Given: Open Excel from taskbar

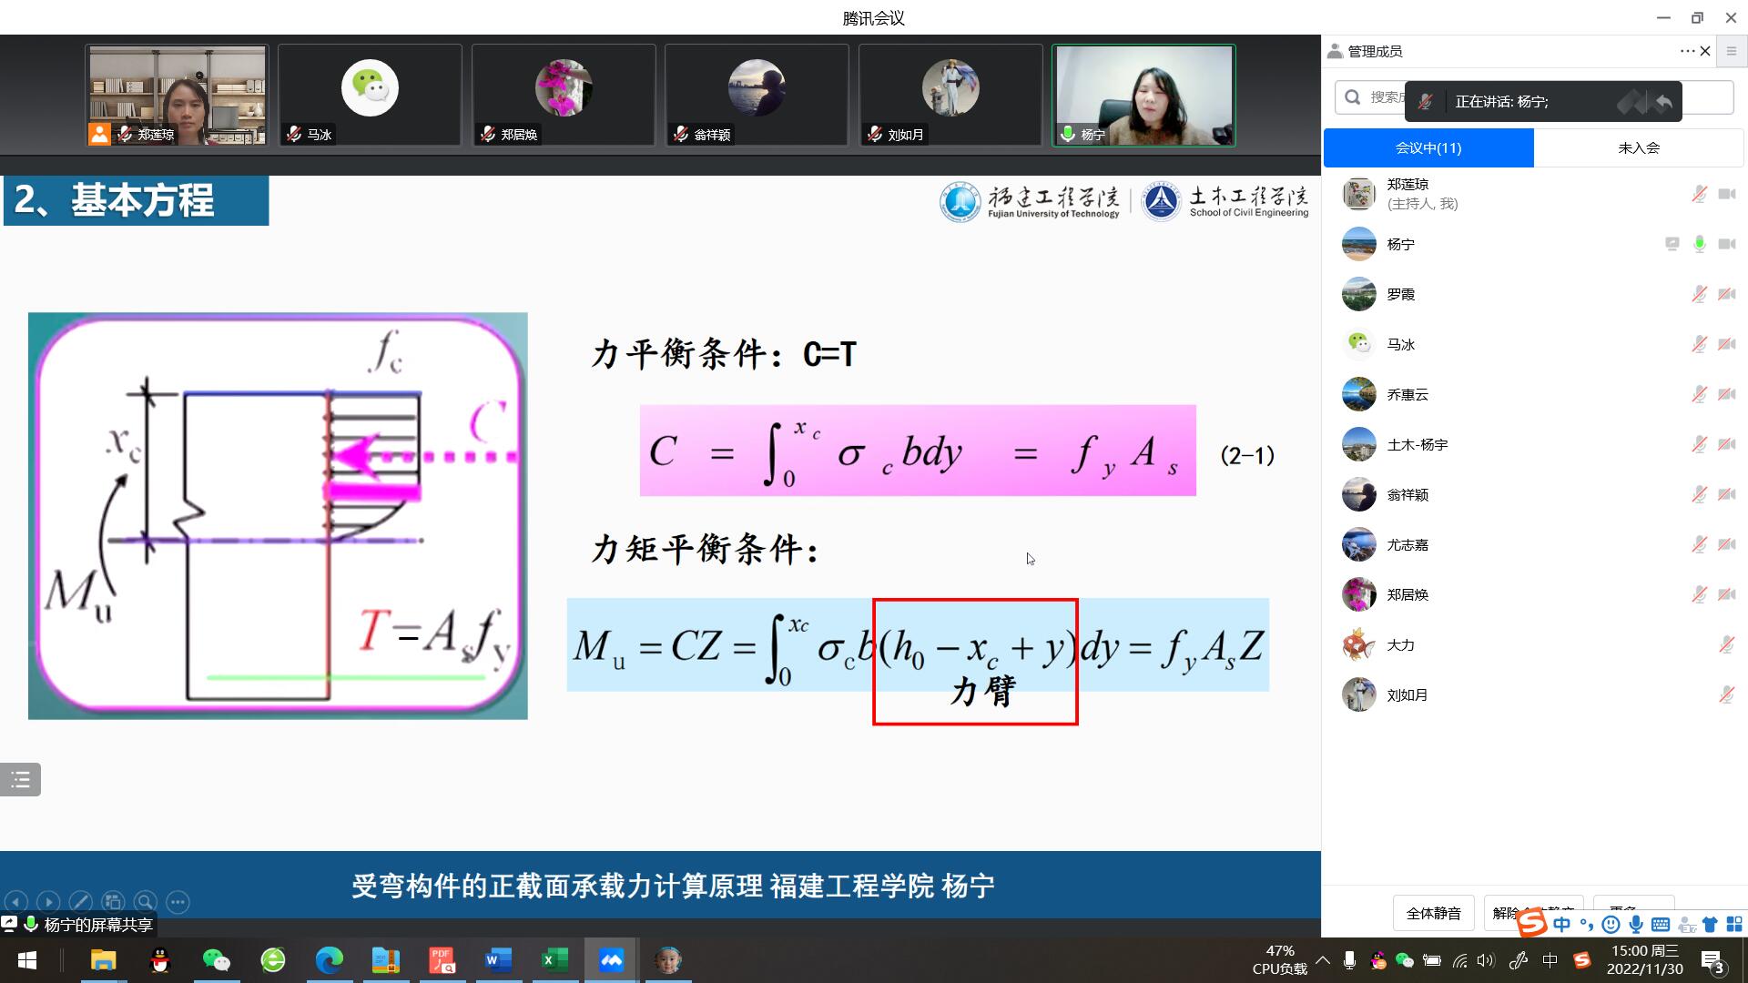Looking at the screenshot, I should click(x=554, y=960).
